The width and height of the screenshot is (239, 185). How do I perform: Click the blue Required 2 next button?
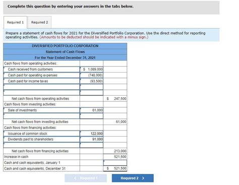click(x=133, y=178)
